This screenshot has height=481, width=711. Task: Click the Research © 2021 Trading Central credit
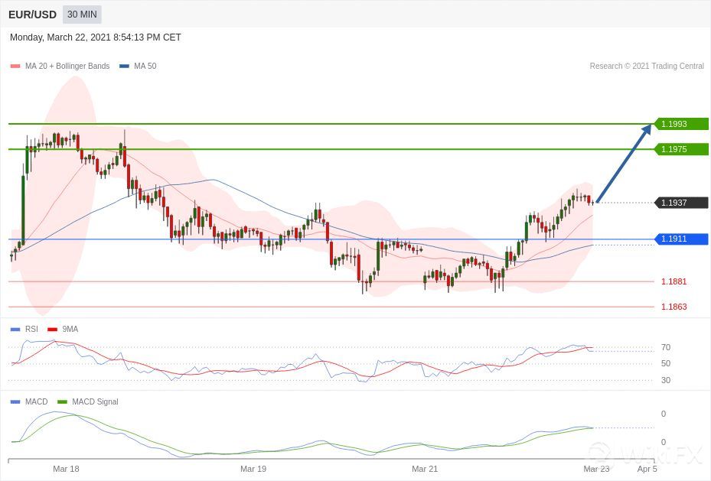pyautogui.click(x=646, y=67)
